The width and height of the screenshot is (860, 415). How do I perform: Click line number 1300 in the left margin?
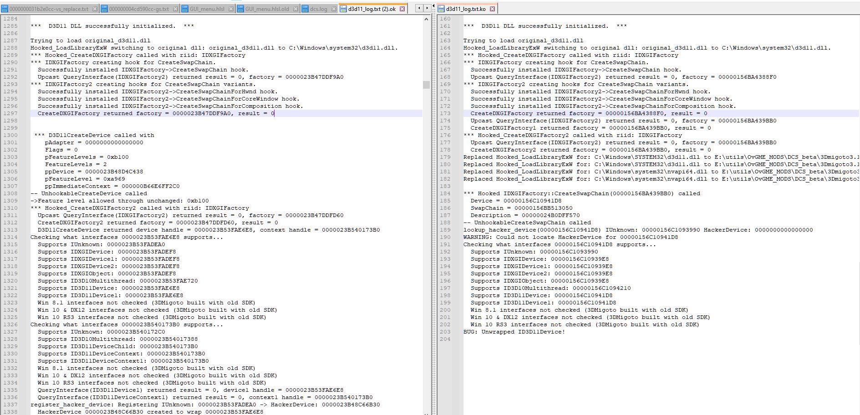(11, 135)
